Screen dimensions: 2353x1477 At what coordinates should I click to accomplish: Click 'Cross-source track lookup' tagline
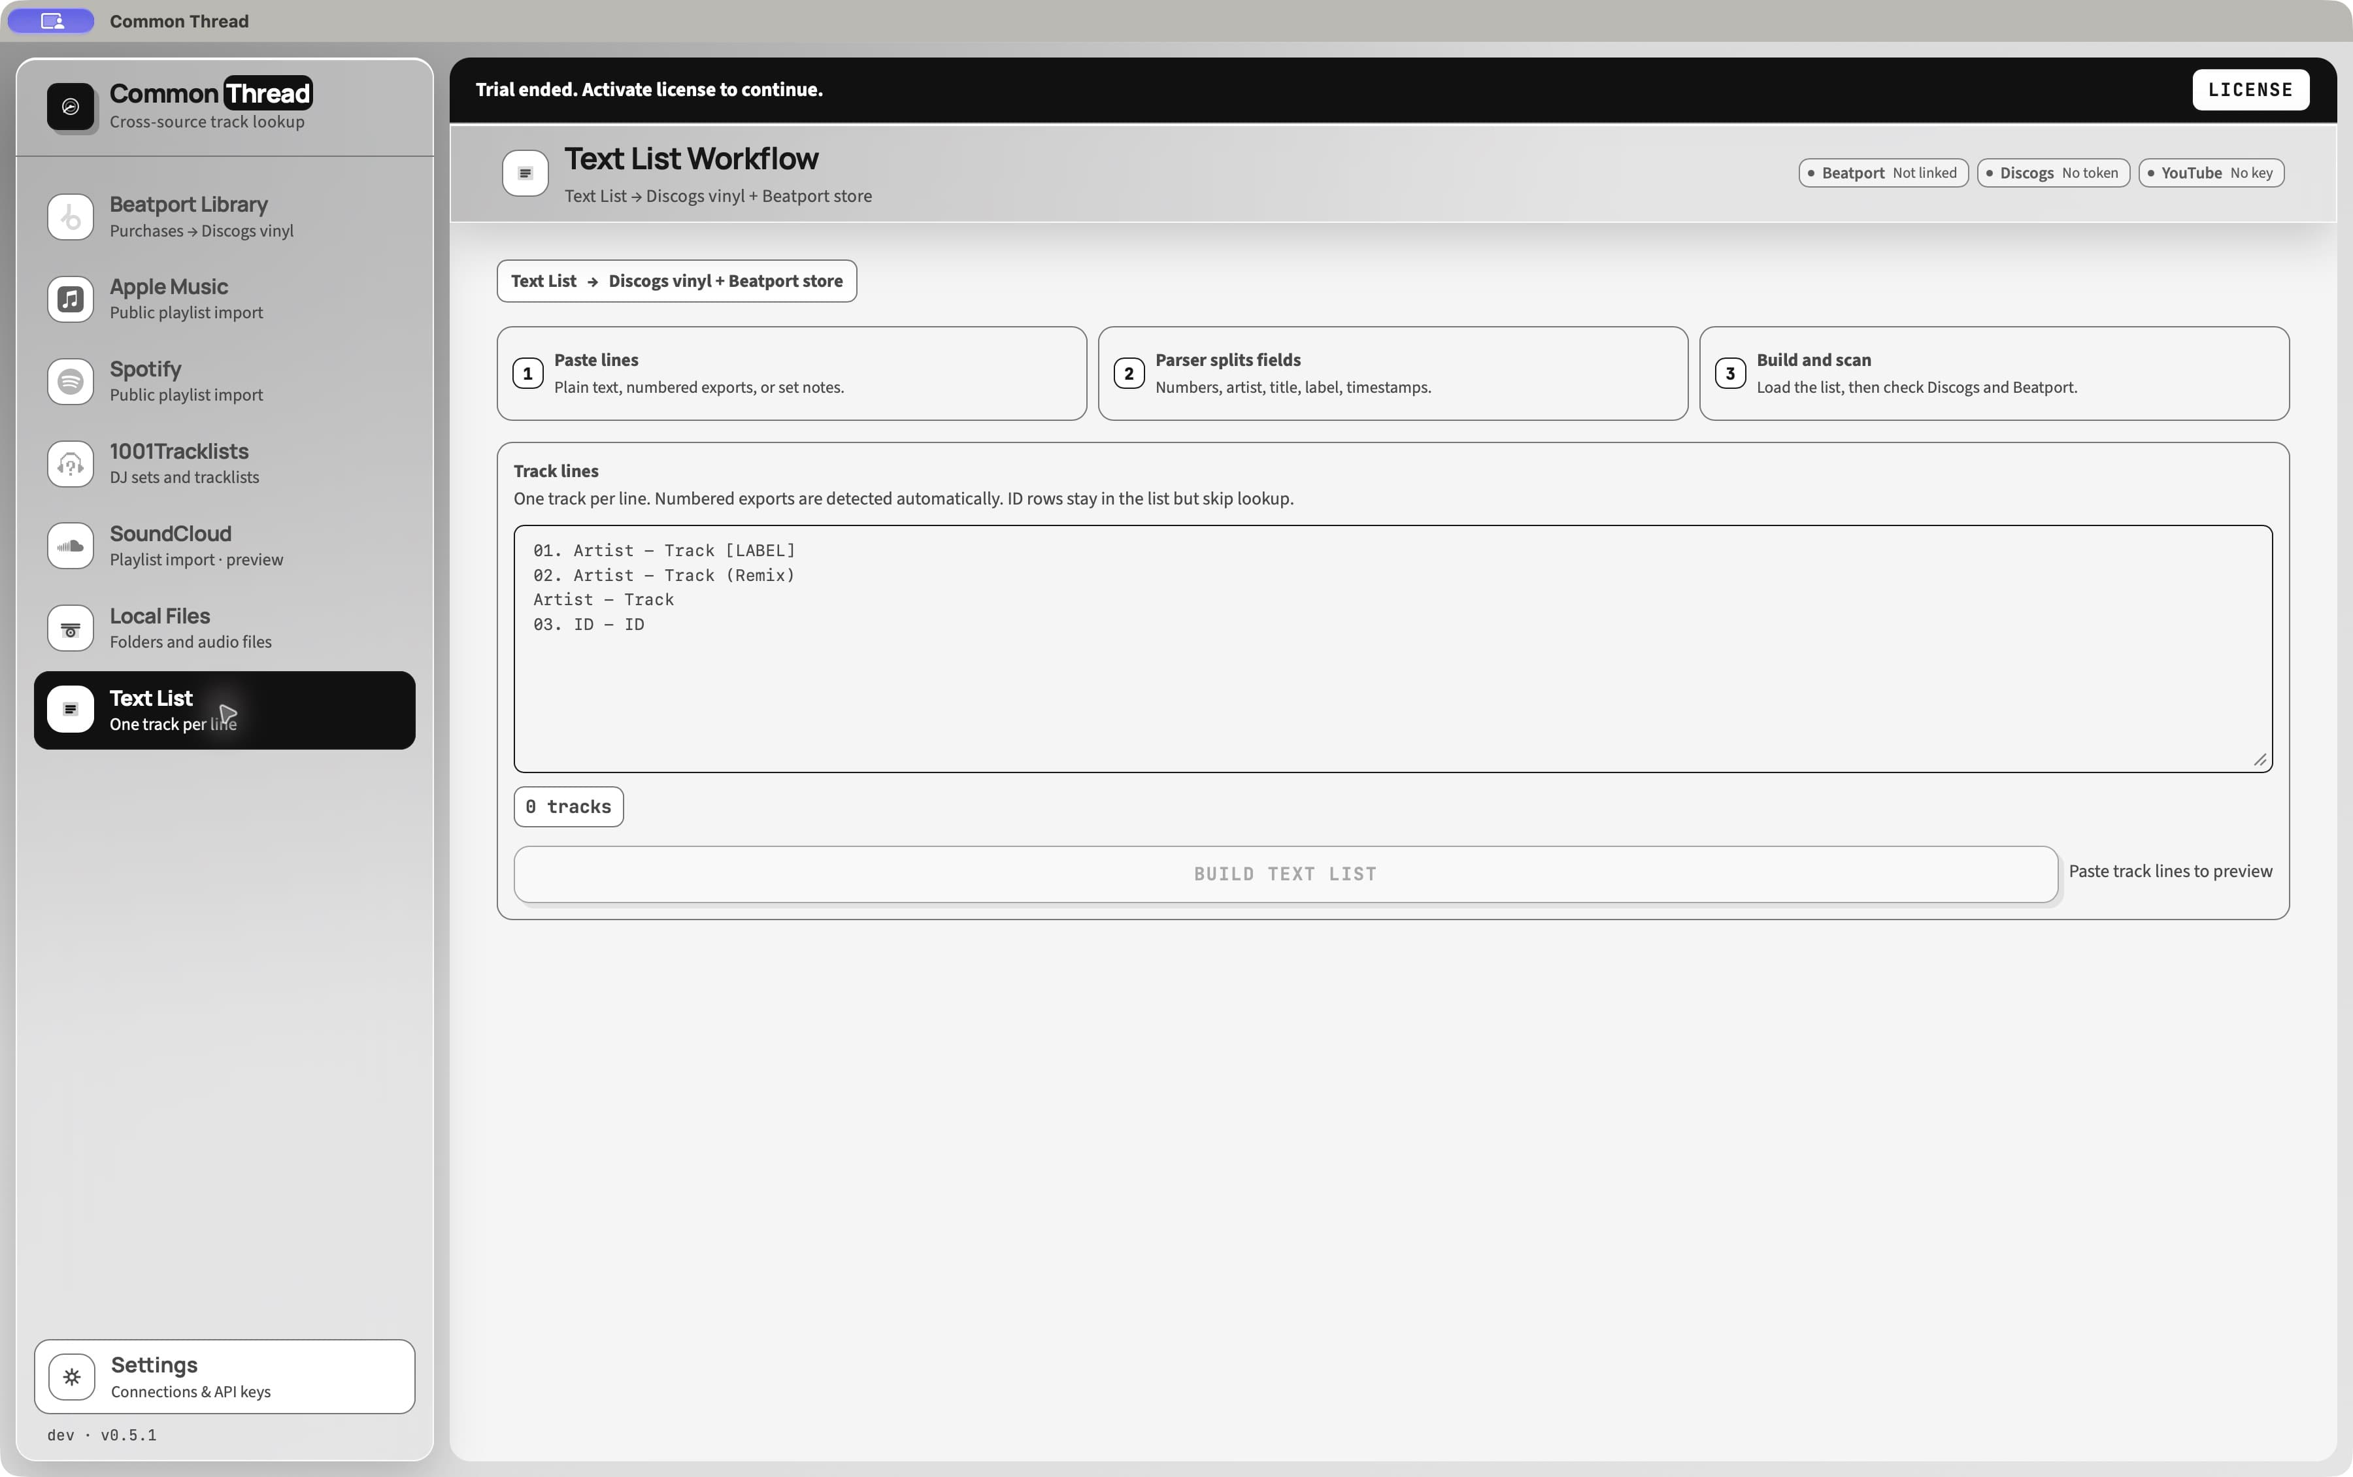pyautogui.click(x=207, y=122)
